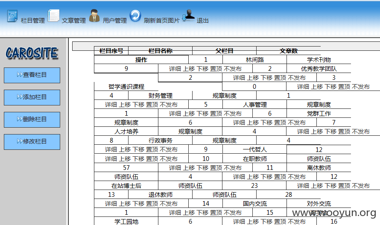Click the 刷新首页图片 refresh arrow icon
The width and height of the screenshot is (380, 225).
pos(135,16)
